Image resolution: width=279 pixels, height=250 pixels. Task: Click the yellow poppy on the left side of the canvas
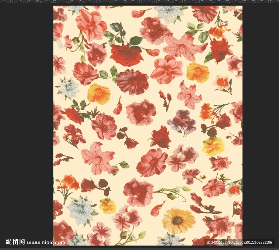(x=99, y=94)
